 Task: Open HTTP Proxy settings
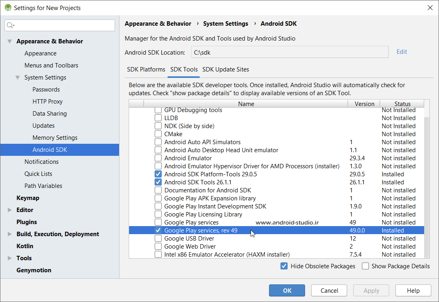[x=48, y=102]
